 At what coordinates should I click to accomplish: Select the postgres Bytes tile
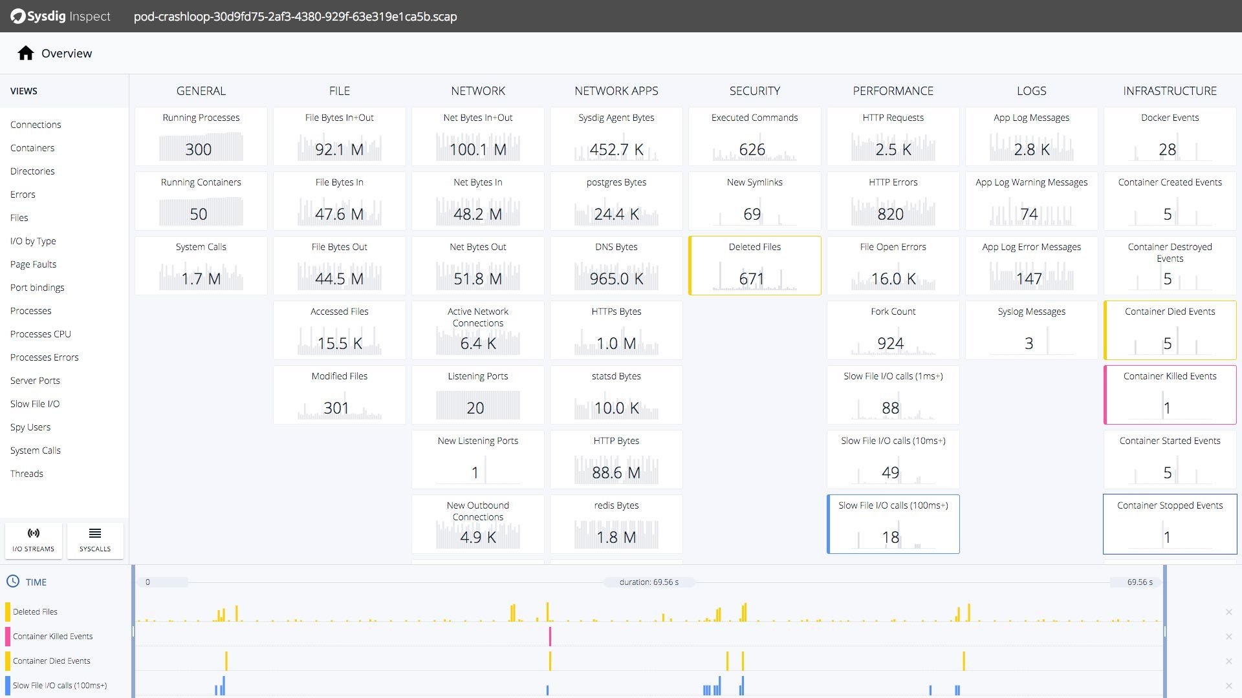[616, 201]
